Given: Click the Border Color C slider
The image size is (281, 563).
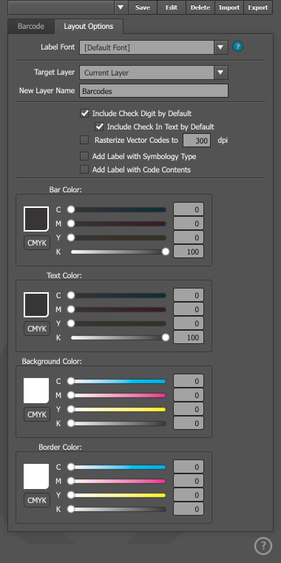Looking at the screenshot, I should [118, 467].
